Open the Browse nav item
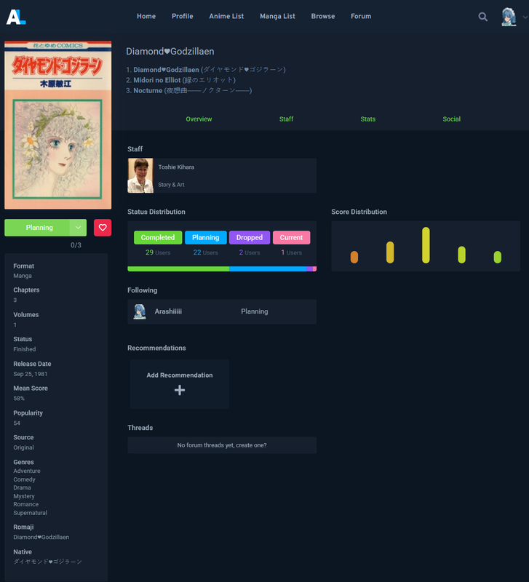Image resolution: width=529 pixels, height=582 pixels. [323, 16]
